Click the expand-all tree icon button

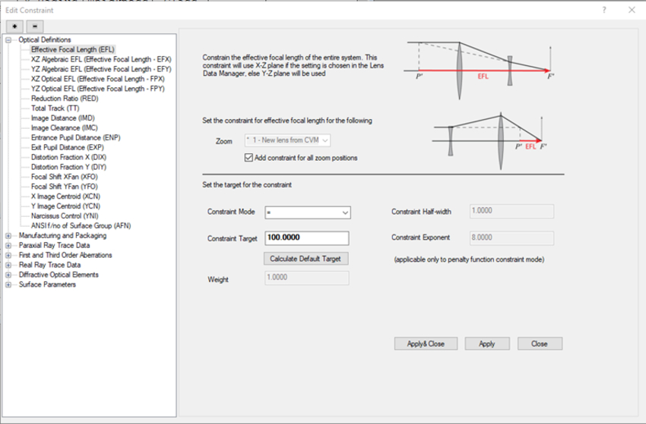[15, 27]
